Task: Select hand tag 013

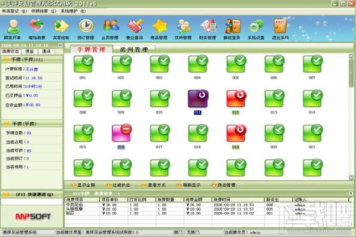Action: coord(274,99)
